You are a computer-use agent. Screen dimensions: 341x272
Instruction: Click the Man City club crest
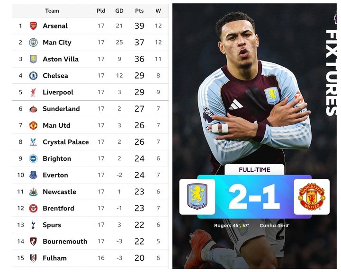(33, 43)
